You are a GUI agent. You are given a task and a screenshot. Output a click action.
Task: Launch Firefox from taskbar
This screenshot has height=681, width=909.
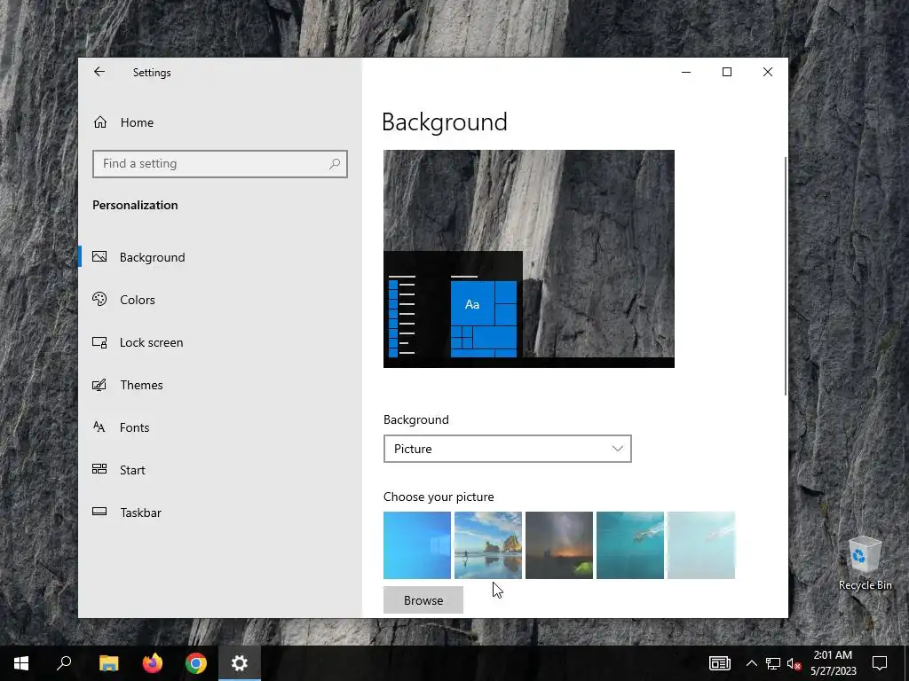[x=153, y=663]
